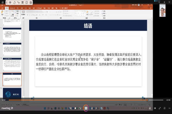172x114 pixels.
Task: Click the home icon in the top-left corner
Action: pos(3,2)
